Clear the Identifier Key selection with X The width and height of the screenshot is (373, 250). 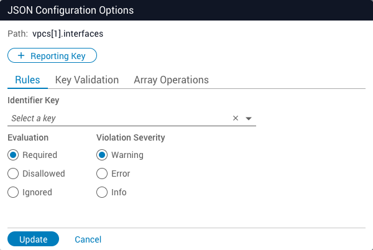click(x=236, y=118)
